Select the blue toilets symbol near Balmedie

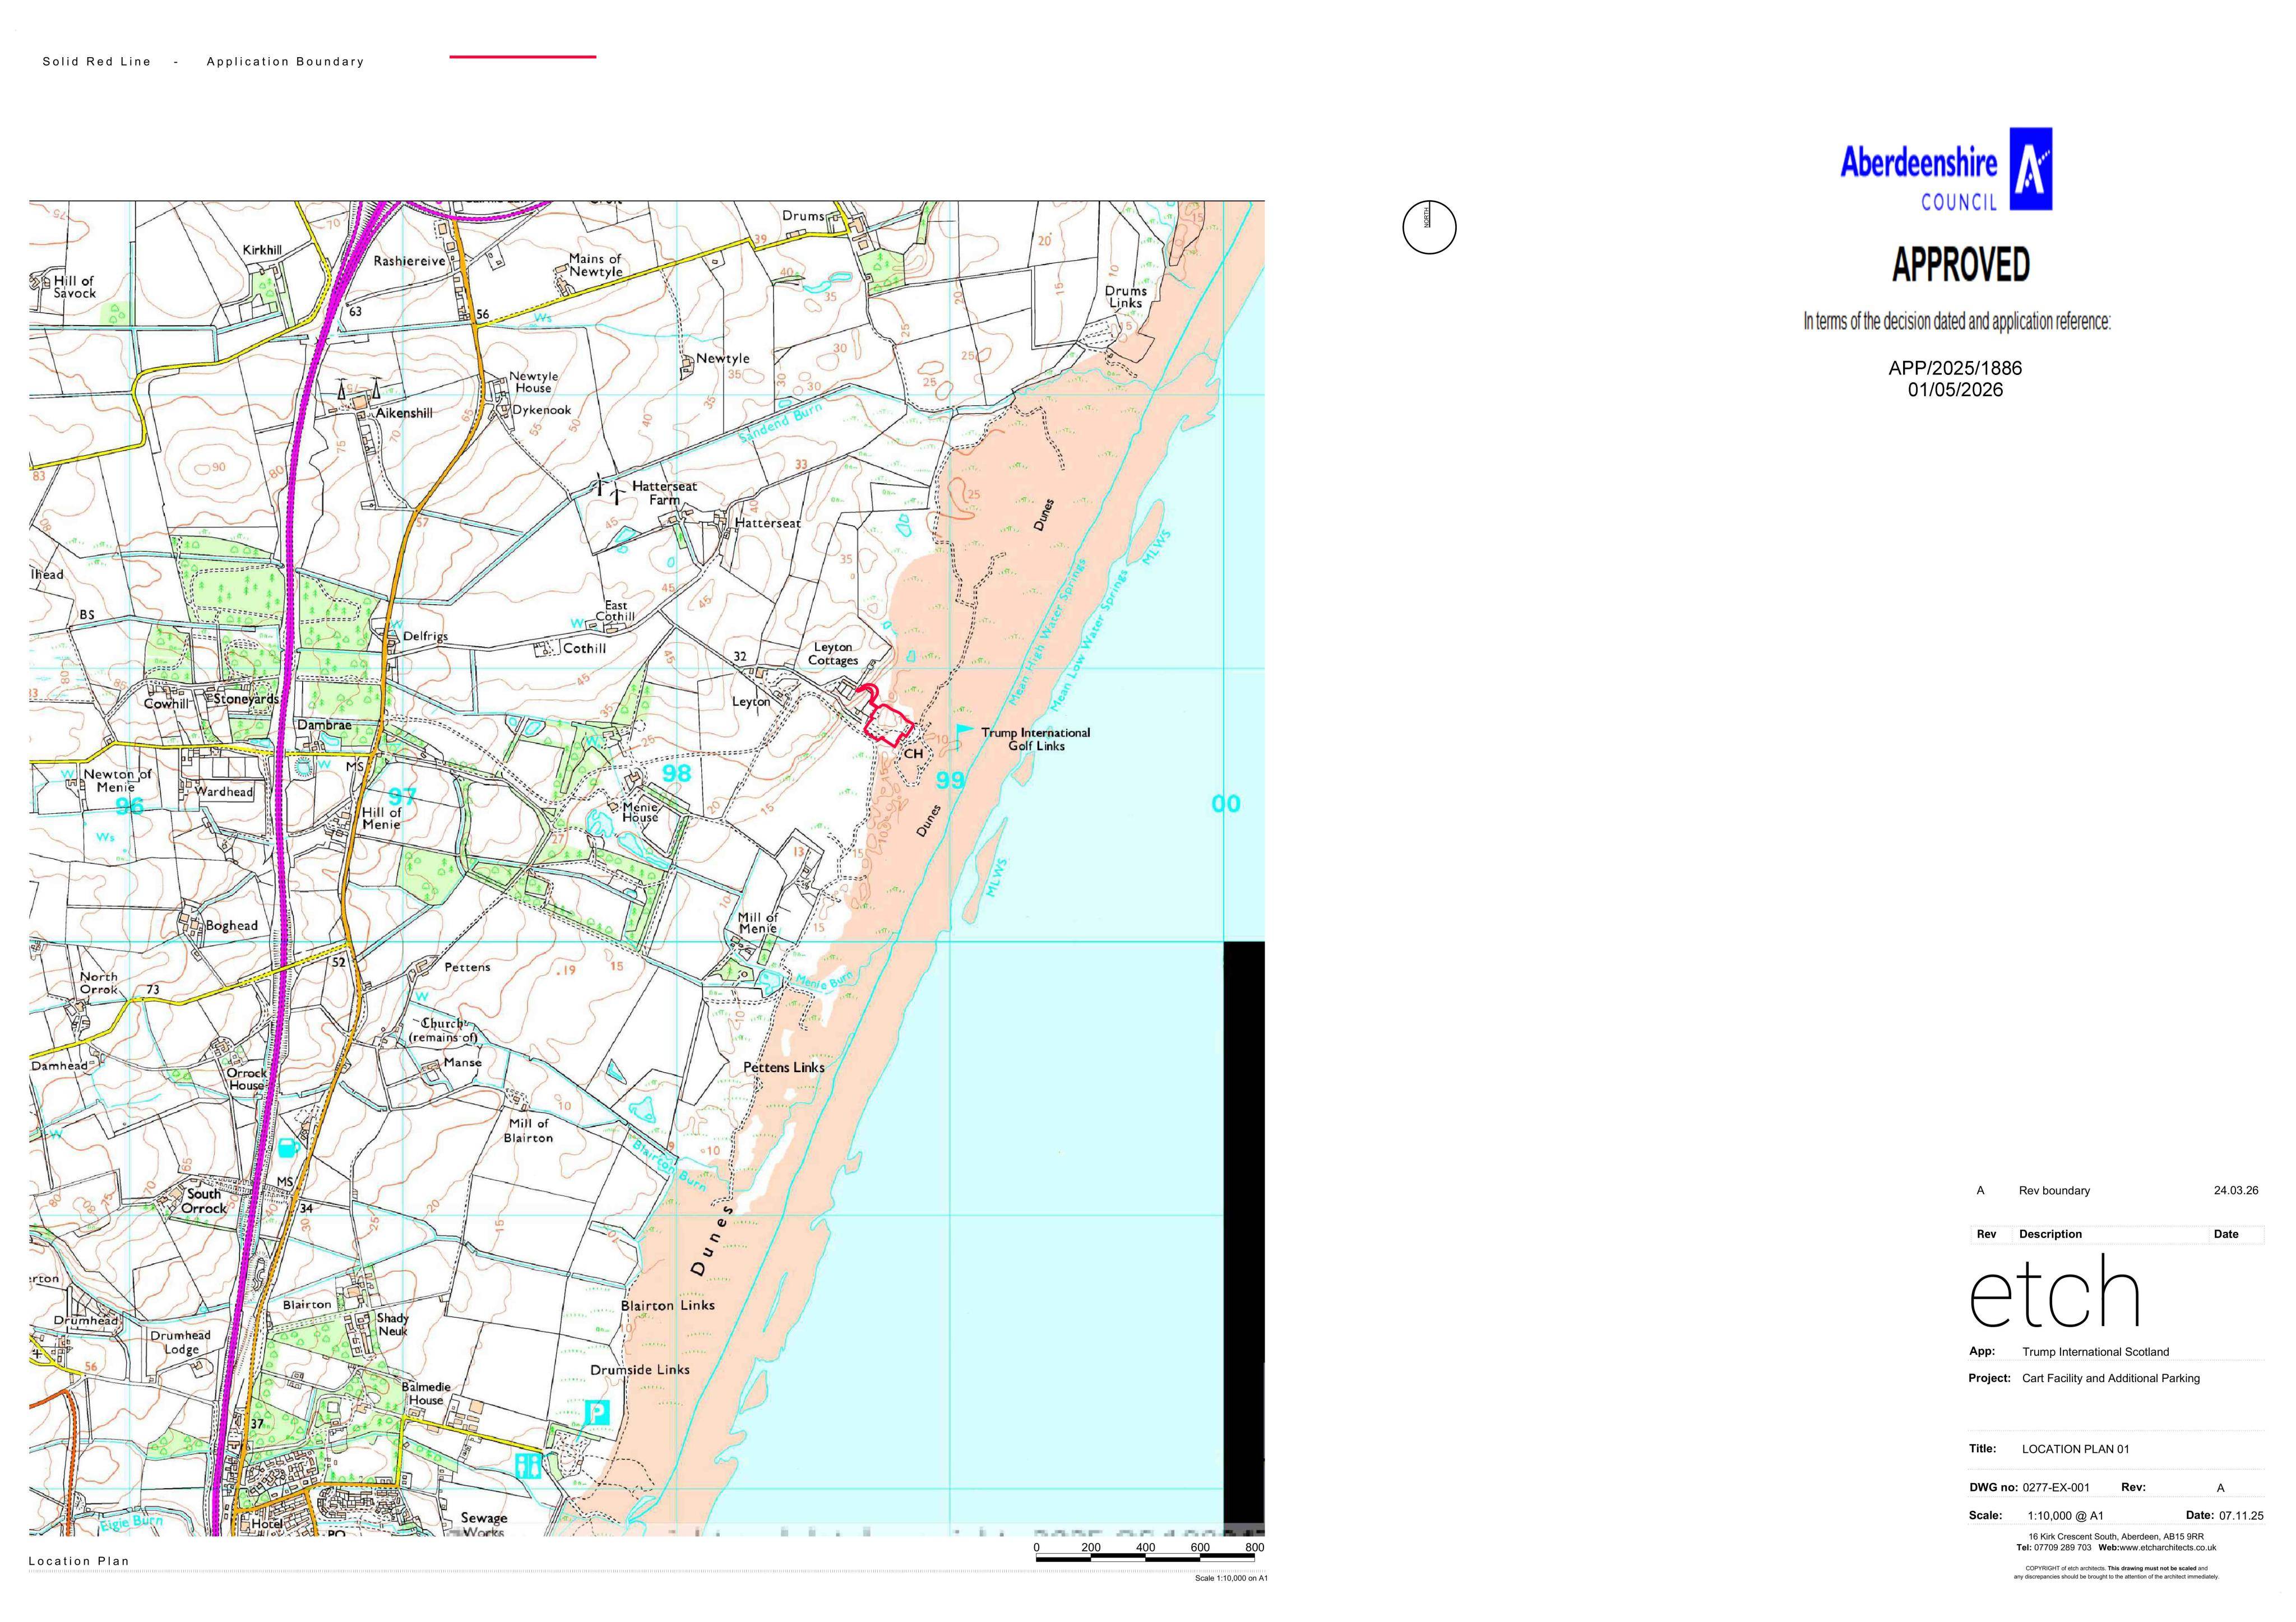pyautogui.click(x=528, y=1467)
